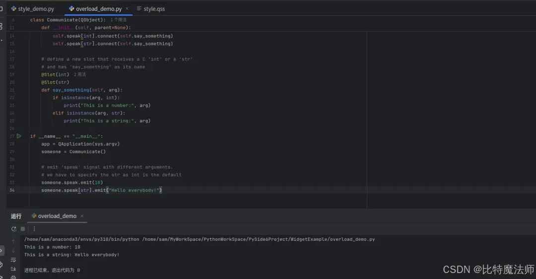The width and height of the screenshot is (536, 279).
Task: Click scroll-to-end icon in console sidebar
Action: [x=13, y=269]
